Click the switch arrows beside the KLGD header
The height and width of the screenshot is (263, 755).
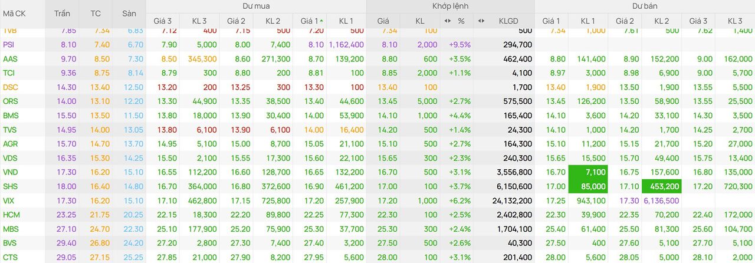tap(481, 21)
